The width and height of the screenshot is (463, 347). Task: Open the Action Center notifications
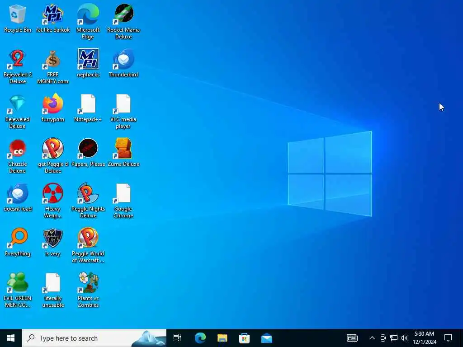tap(448, 338)
